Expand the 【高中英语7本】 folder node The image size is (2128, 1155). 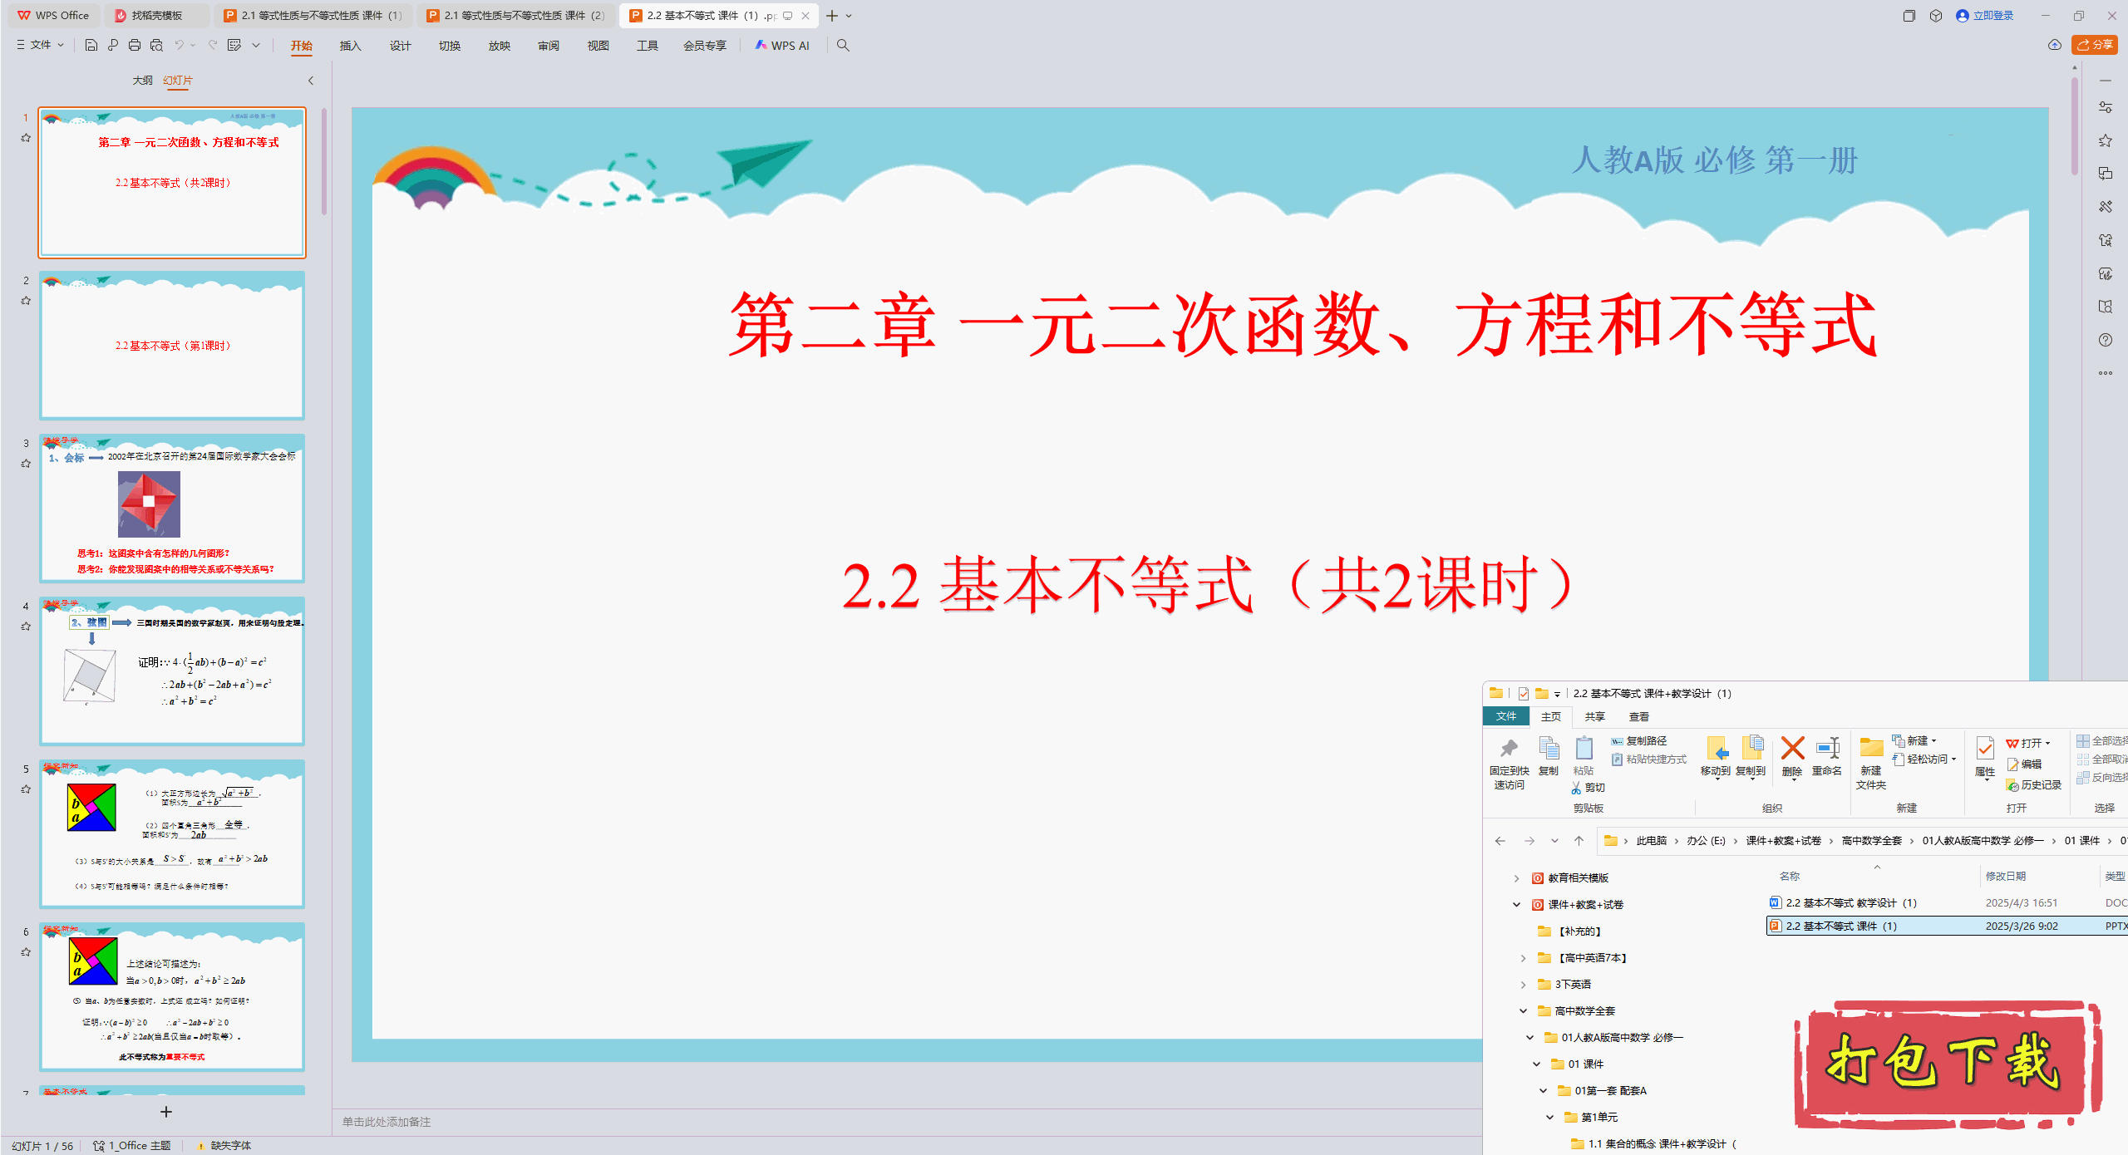(x=1523, y=958)
